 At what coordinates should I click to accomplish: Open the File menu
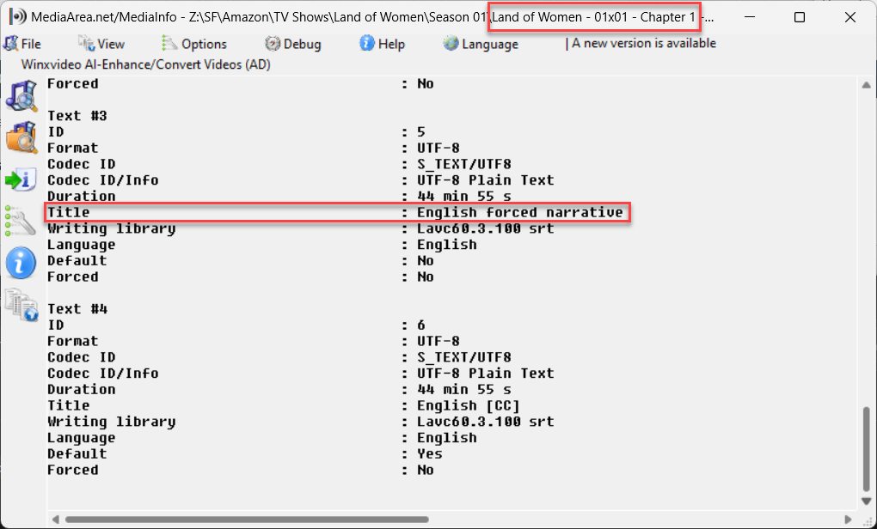[22, 44]
